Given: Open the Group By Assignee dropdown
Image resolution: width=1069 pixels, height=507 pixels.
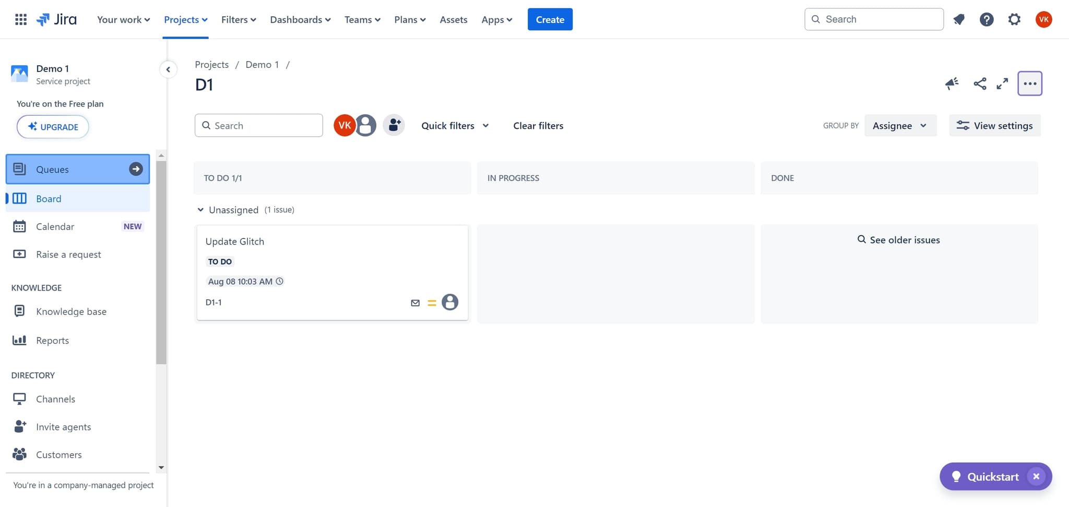Looking at the screenshot, I should pos(900,126).
